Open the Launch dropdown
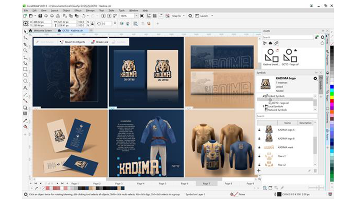 point(212,16)
